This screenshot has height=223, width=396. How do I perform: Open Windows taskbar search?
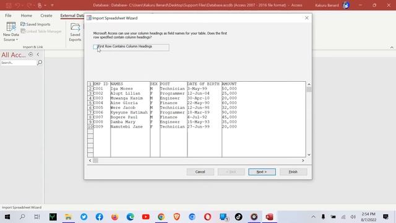[x=22, y=217]
